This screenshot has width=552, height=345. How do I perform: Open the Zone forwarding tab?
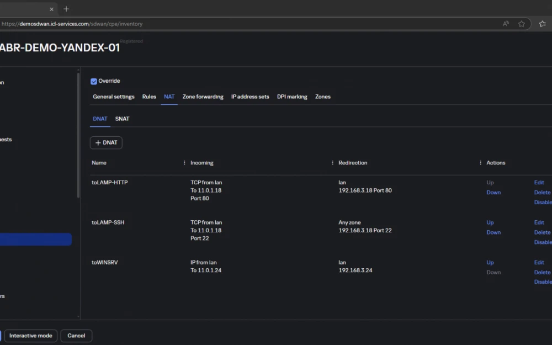coord(203,97)
